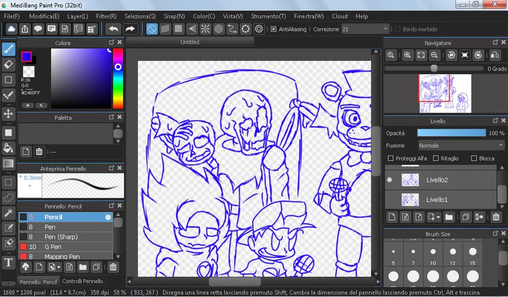The width and height of the screenshot is (508, 297).
Task: Enable the Ritaglio checkbox
Action: [x=436, y=158]
